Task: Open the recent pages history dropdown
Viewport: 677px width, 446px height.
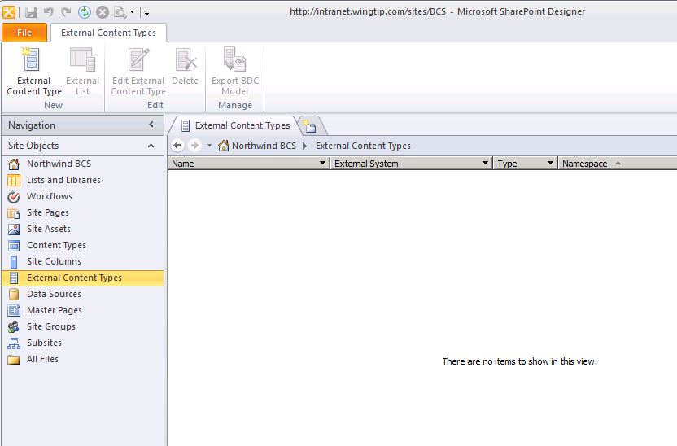Action: click(209, 146)
